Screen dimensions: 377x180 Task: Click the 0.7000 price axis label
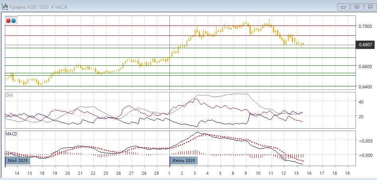(x=365, y=26)
